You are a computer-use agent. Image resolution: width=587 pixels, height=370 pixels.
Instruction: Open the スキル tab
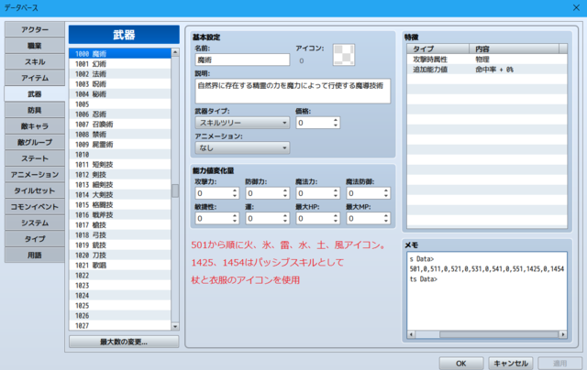(35, 61)
